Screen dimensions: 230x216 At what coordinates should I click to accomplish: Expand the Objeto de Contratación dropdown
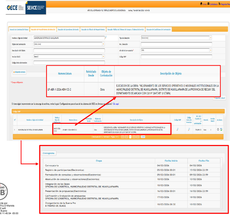(x=103, y=44)
